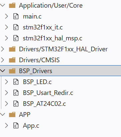Collapse the APP folder chevron
The height and width of the screenshot is (137, 121).
[2, 114]
